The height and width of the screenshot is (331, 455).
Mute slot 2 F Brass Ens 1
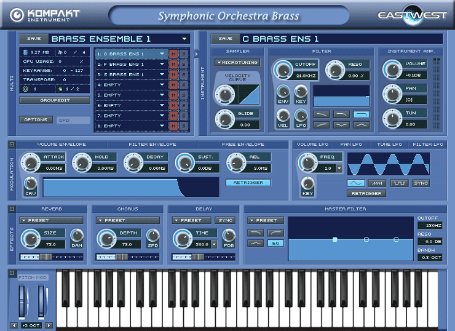(173, 64)
